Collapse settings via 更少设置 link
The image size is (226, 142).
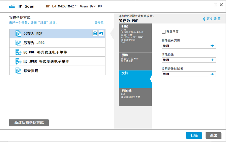click(x=212, y=19)
